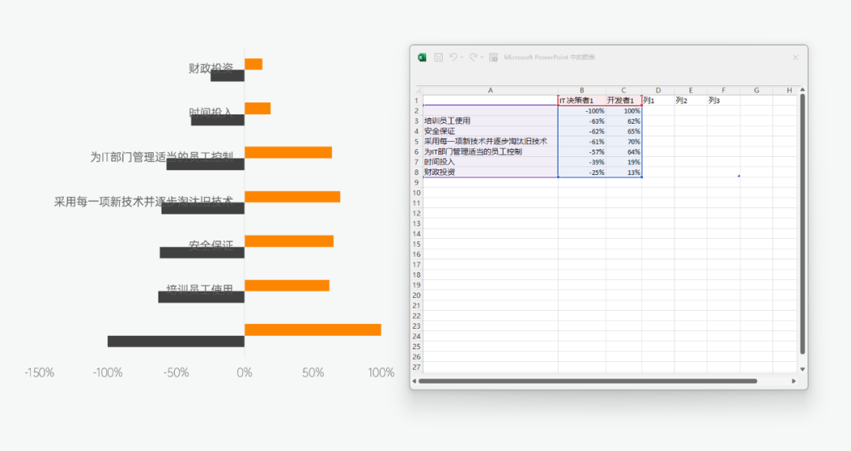This screenshot has width=851, height=451.
Task: Click cell '培训员工使用' in the sheet
Action: pyautogui.click(x=491, y=121)
